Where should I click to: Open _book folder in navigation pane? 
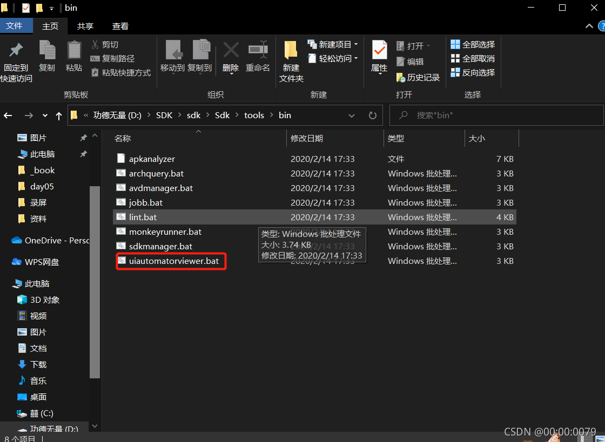pos(43,171)
